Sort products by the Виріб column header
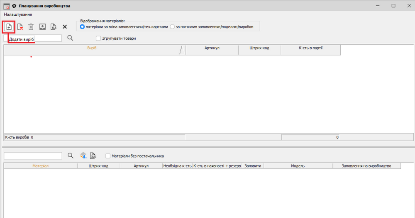This screenshot has height=218, width=415. tap(92, 48)
